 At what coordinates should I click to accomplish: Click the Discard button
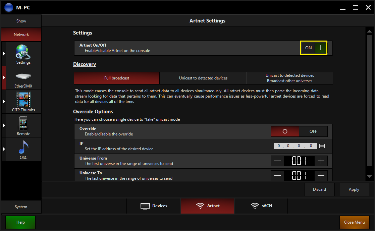pos(319,189)
